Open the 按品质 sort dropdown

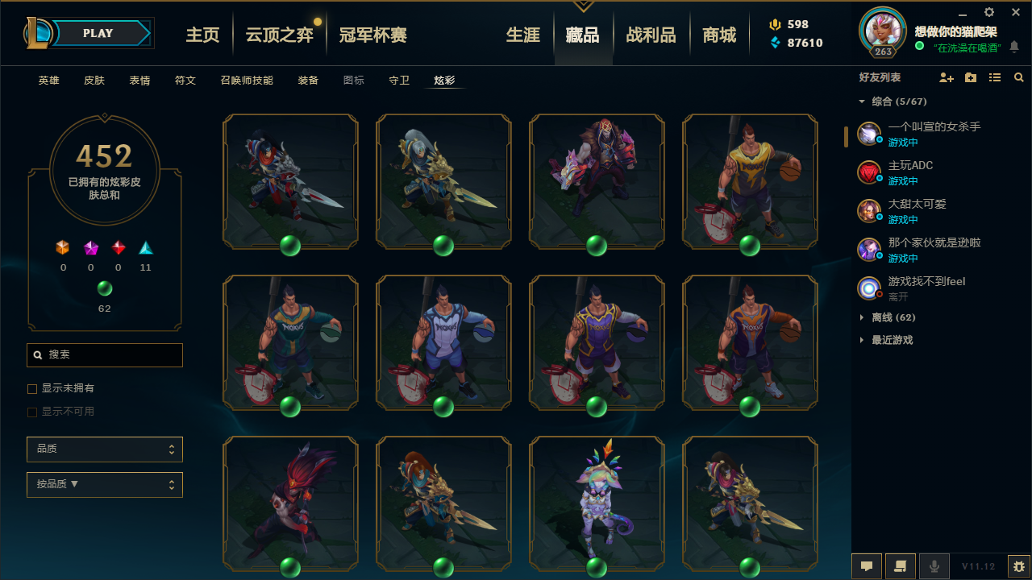pos(105,485)
